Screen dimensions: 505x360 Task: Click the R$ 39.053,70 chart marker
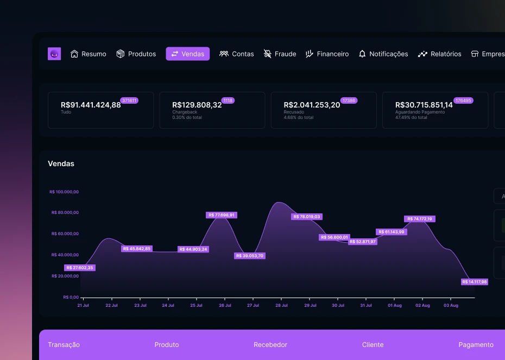(x=250, y=256)
